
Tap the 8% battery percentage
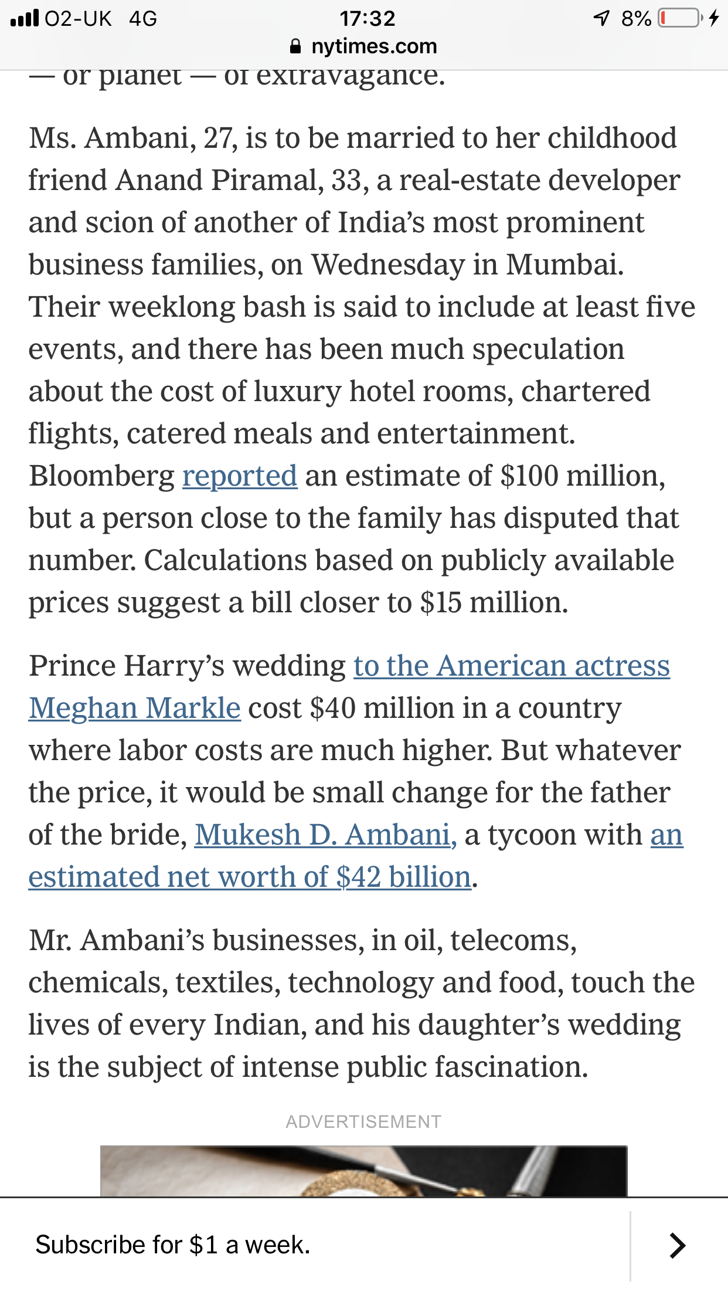(x=636, y=19)
